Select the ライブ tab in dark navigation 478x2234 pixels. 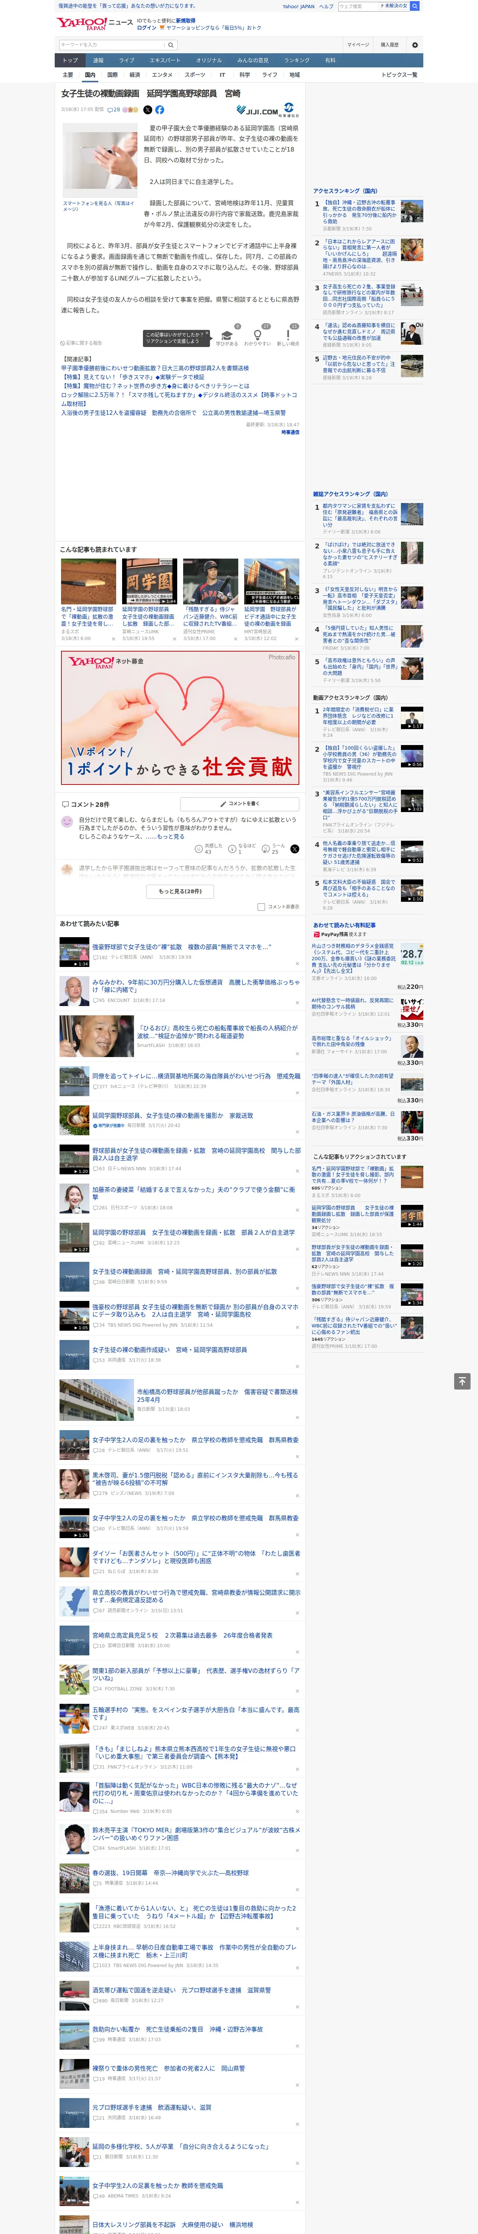click(127, 60)
